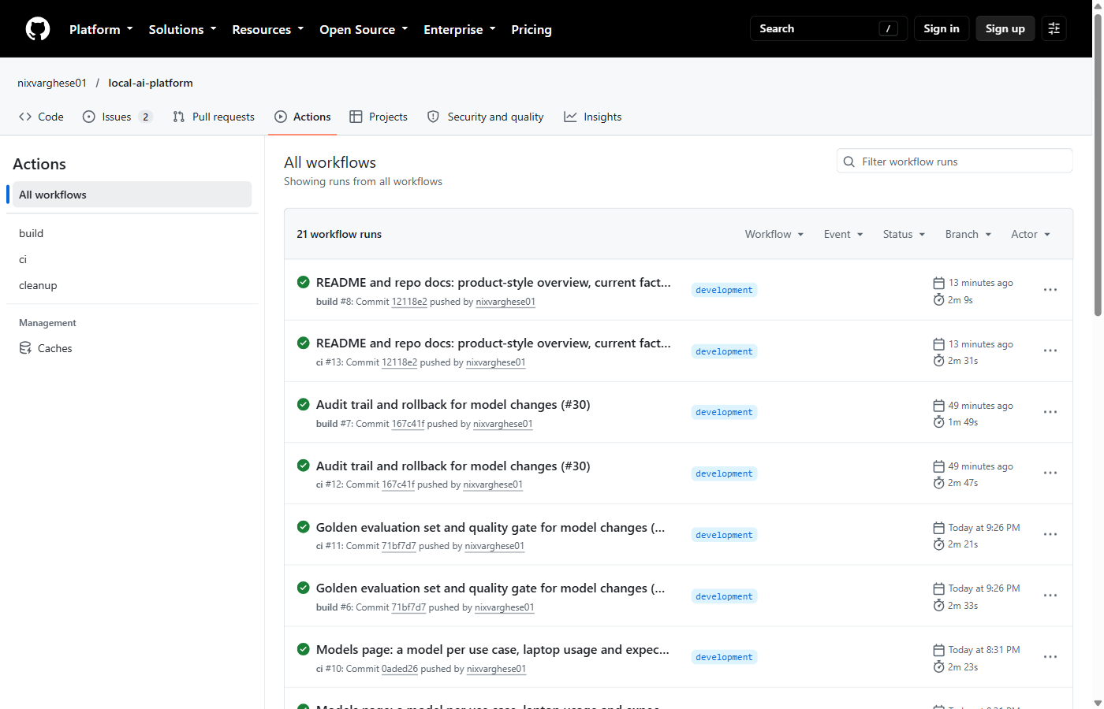Open the appearance settings icon button
Screen dimensions: 1104x709
(1054, 28)
